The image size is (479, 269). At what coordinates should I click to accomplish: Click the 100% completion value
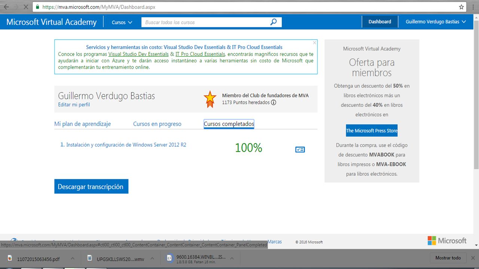[248, 148]
